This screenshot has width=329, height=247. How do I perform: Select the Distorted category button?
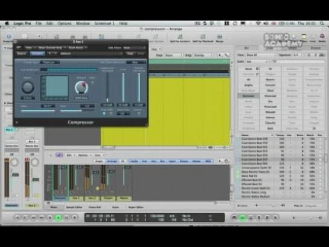point(270,96)
